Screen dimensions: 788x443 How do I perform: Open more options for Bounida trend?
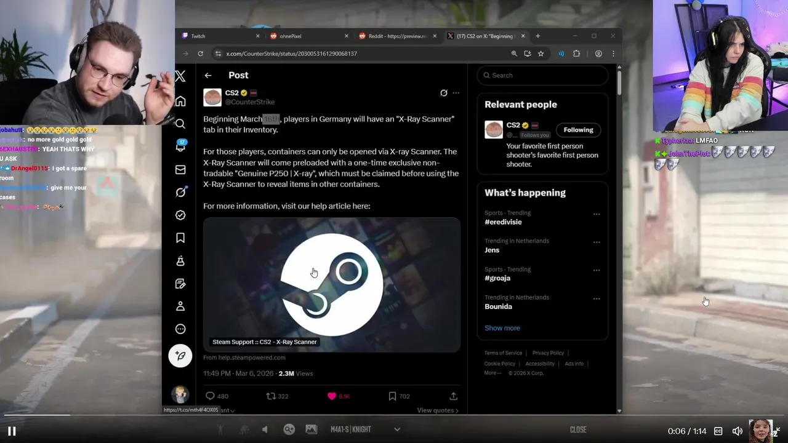coord(596,299)
